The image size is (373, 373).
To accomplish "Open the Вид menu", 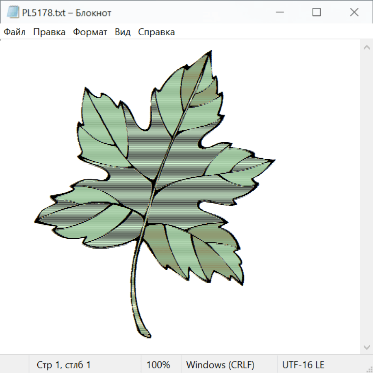I will pos(123,32).
